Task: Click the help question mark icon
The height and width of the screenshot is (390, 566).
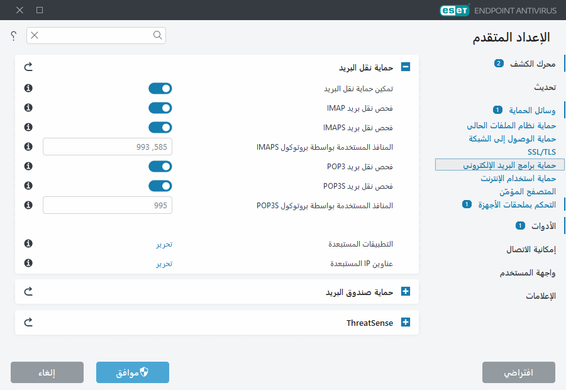Action: point(13,36)
